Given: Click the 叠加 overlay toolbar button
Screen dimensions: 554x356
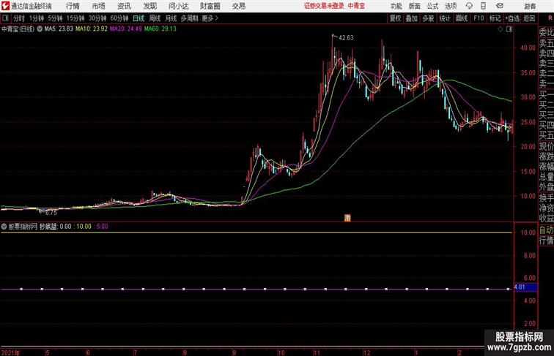Looking at the screenshot, I should click(x=412, y=18).
